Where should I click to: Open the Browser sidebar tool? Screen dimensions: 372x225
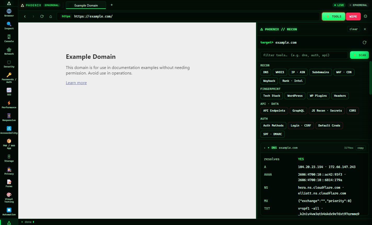point(9,13)
